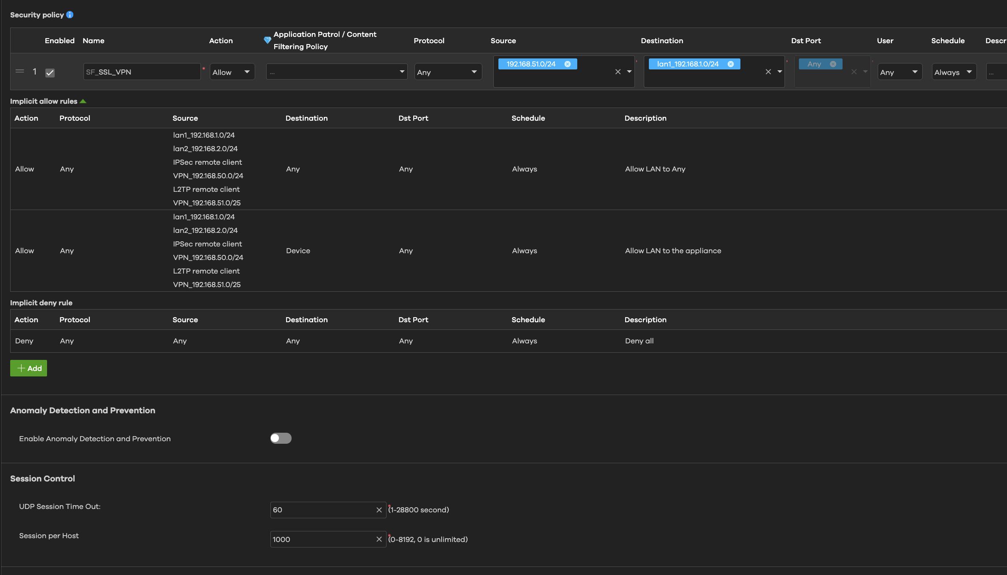Image resolution: width=1007 pixels, height=575 pixels.
Task: Open the Protocol dropdown for rule 1
Action: coord(448,72)
